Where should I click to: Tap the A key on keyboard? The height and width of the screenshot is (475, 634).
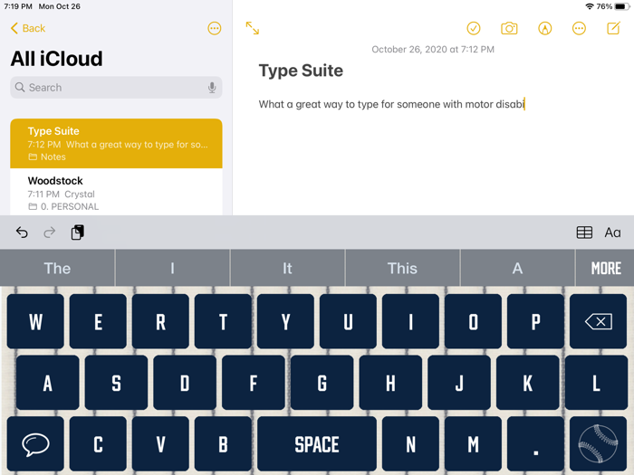click(48, 383)
